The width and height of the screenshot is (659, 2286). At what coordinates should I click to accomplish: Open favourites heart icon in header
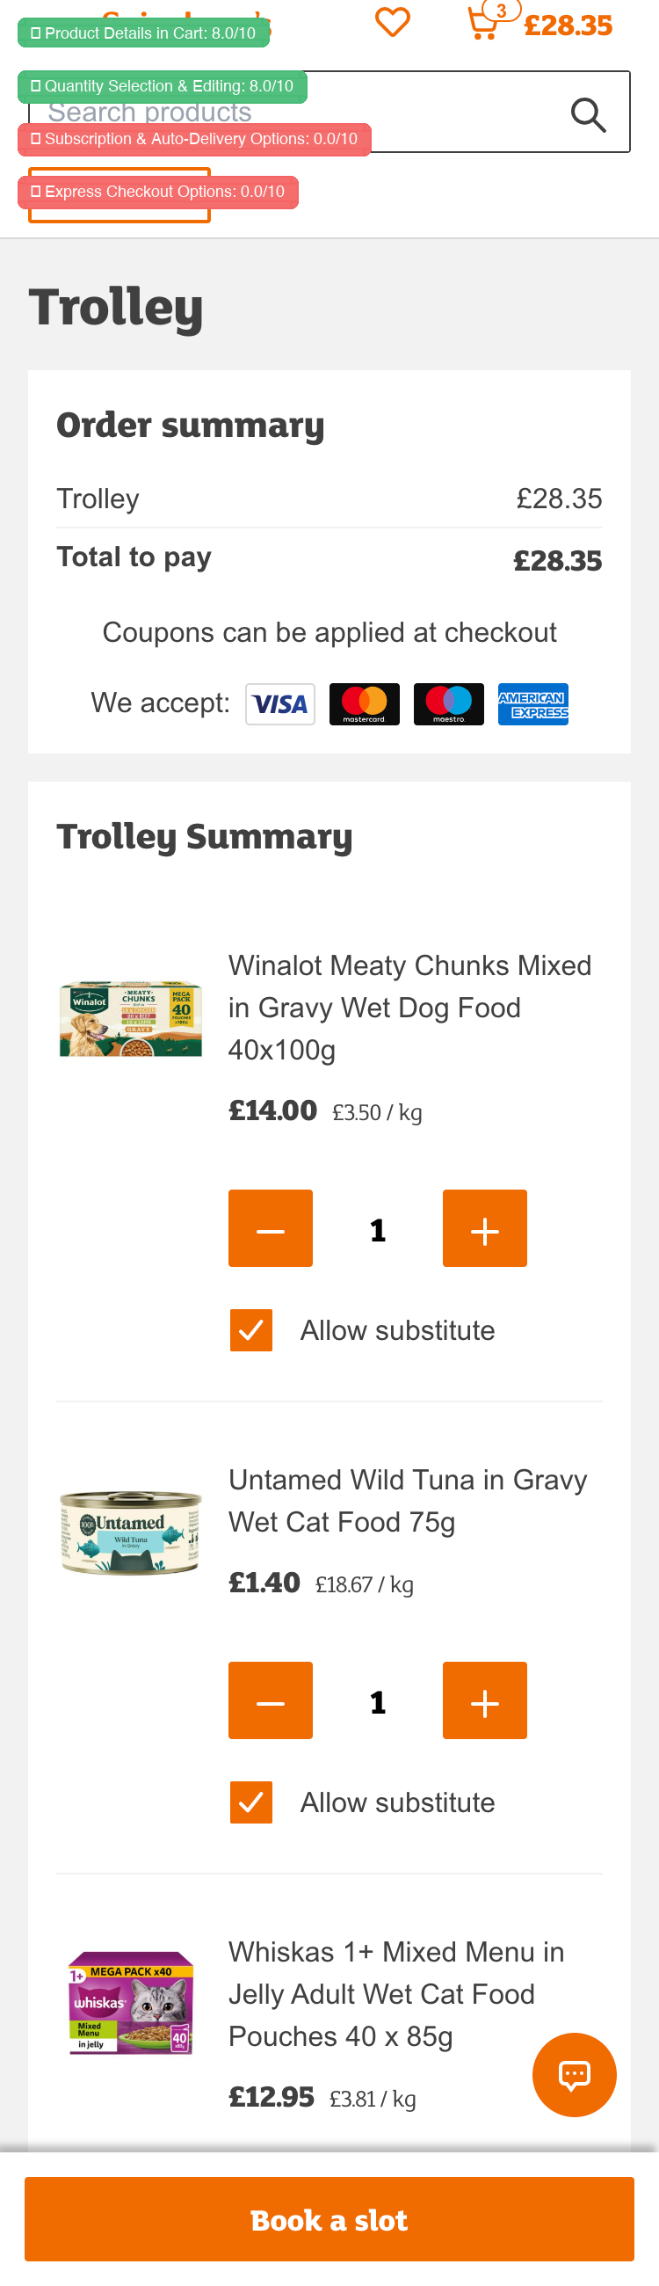(x=392, y=22)
